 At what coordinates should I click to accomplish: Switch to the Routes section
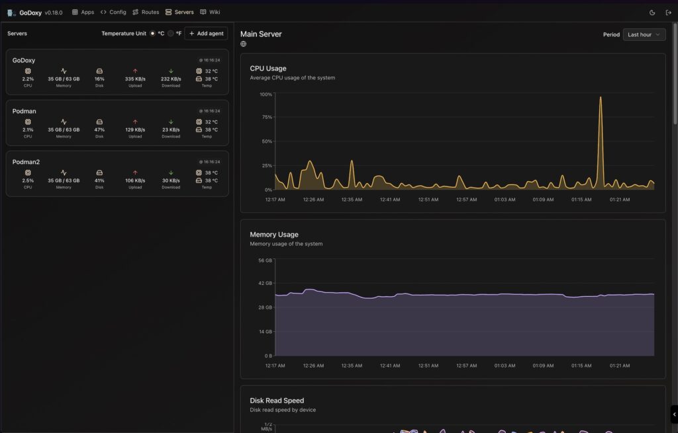click(x=146, y=11)
